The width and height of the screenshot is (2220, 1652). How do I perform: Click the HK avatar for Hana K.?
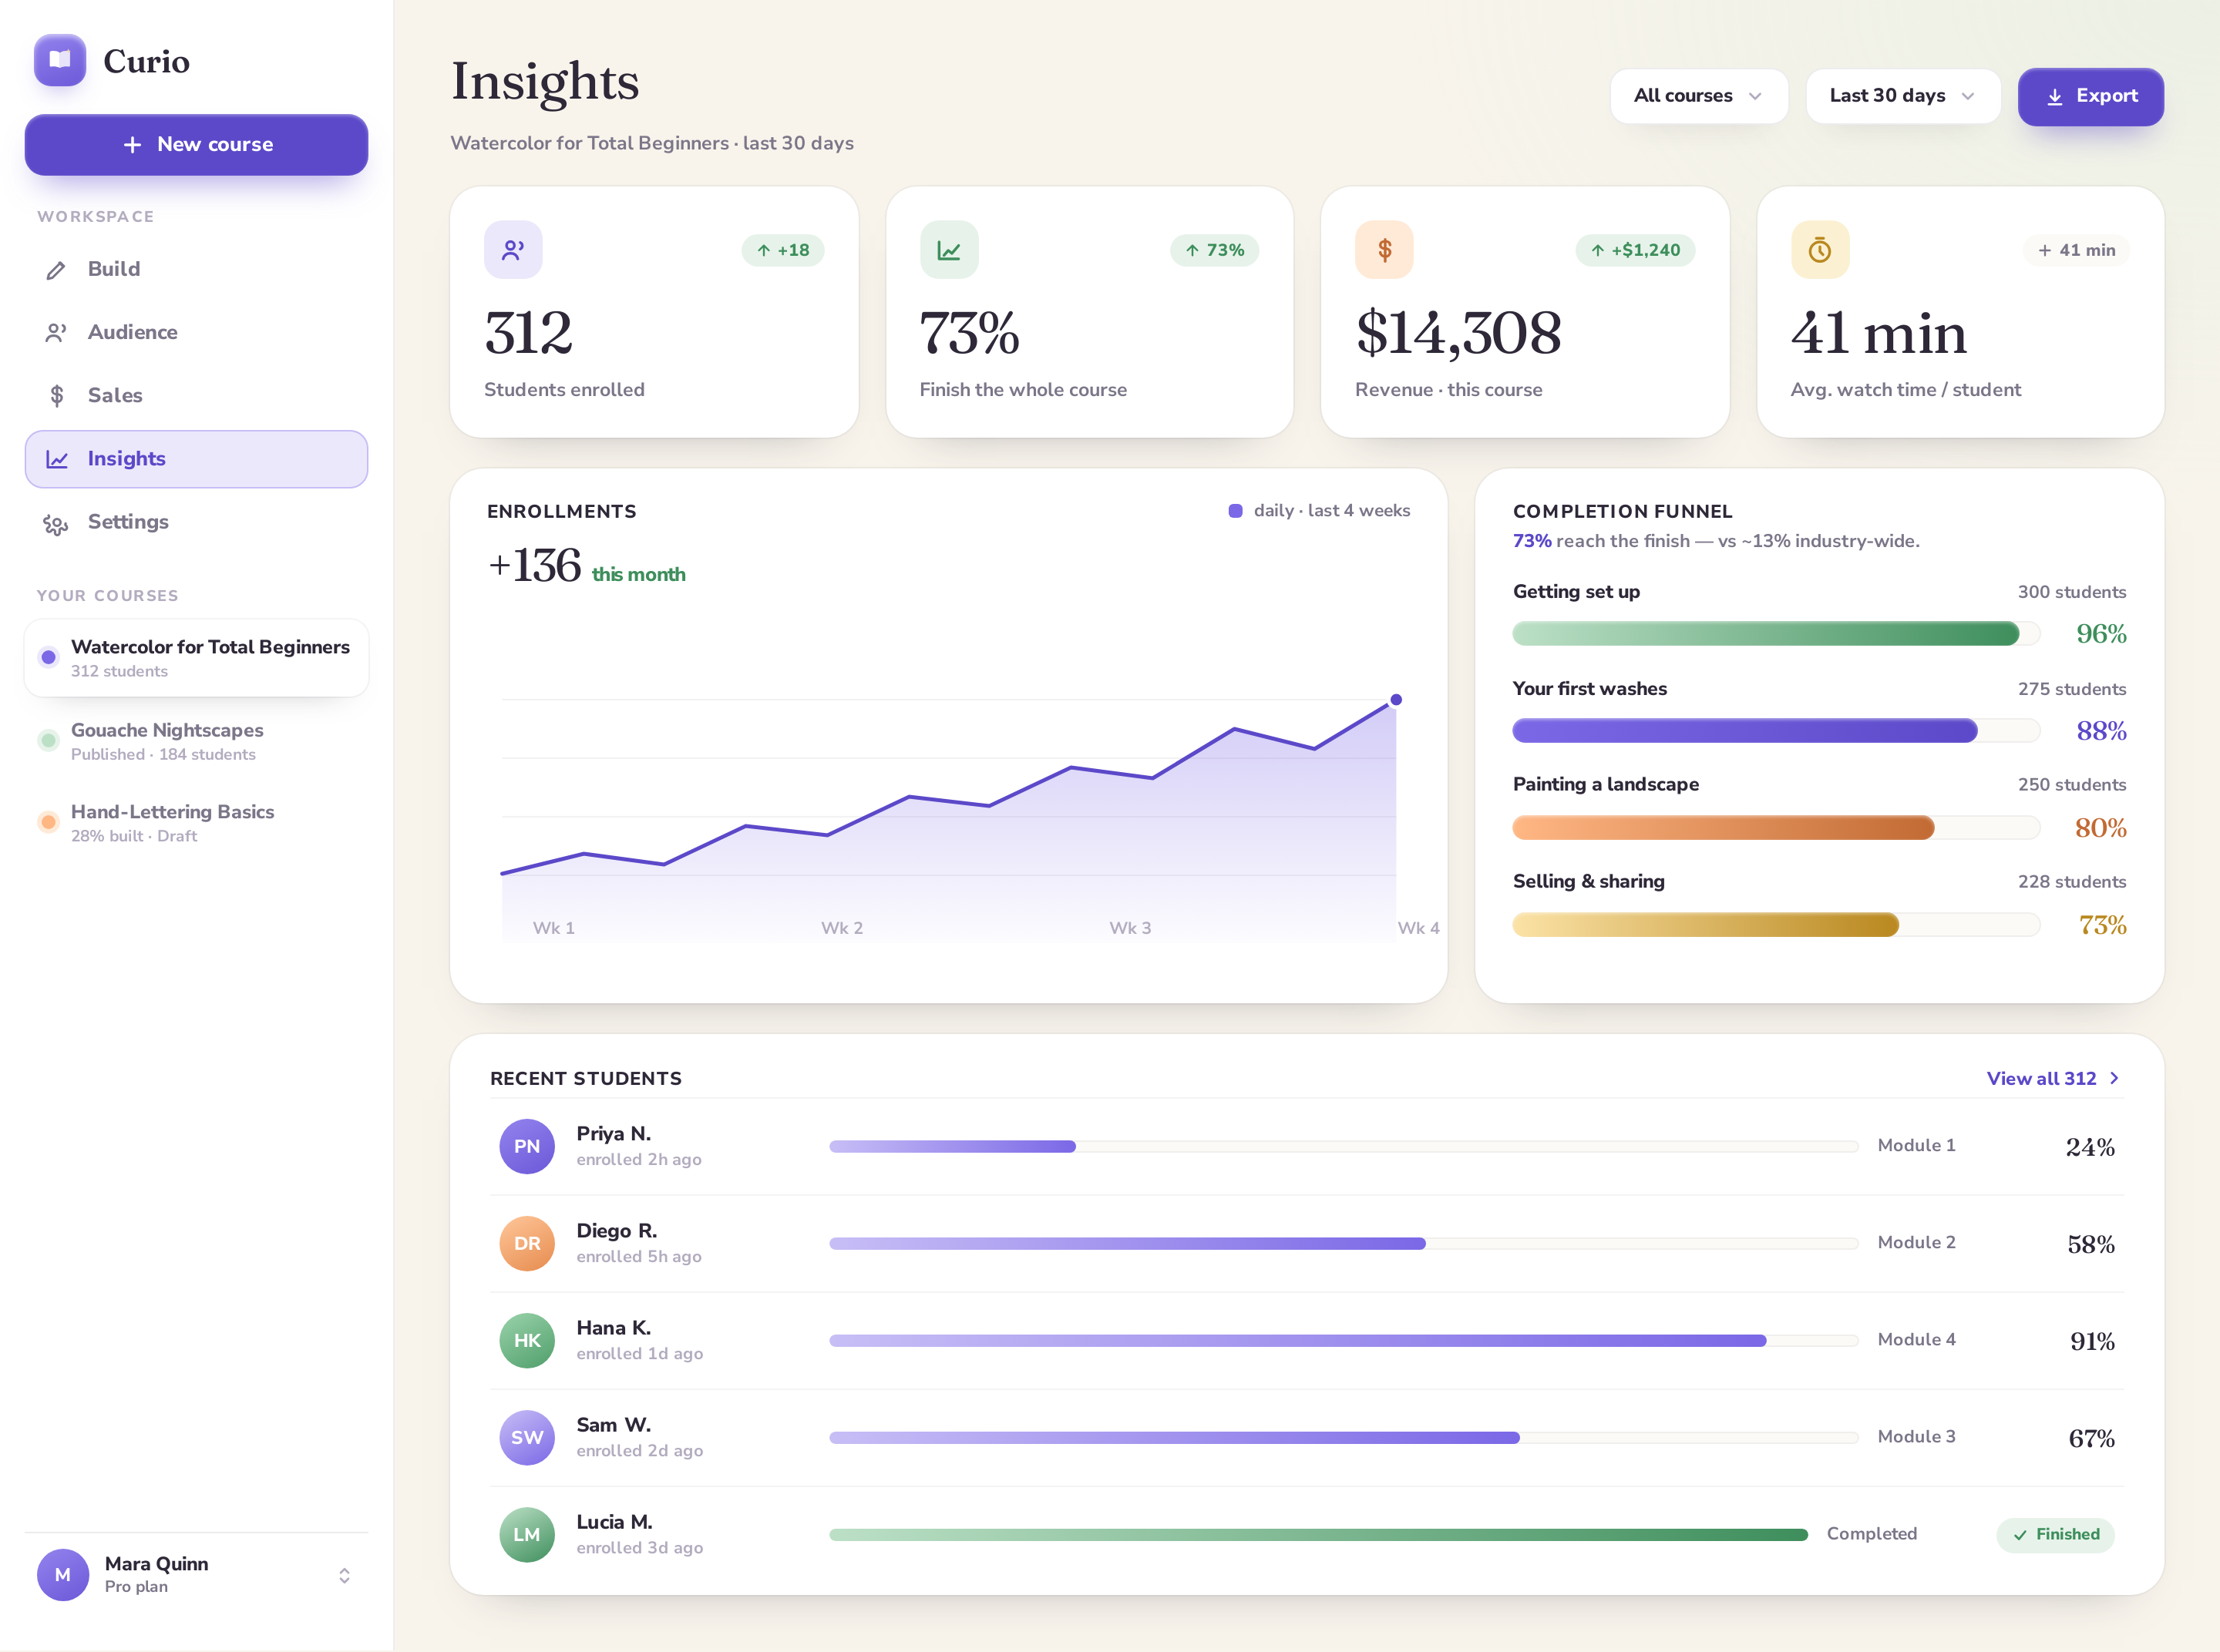pos(527,1340)
